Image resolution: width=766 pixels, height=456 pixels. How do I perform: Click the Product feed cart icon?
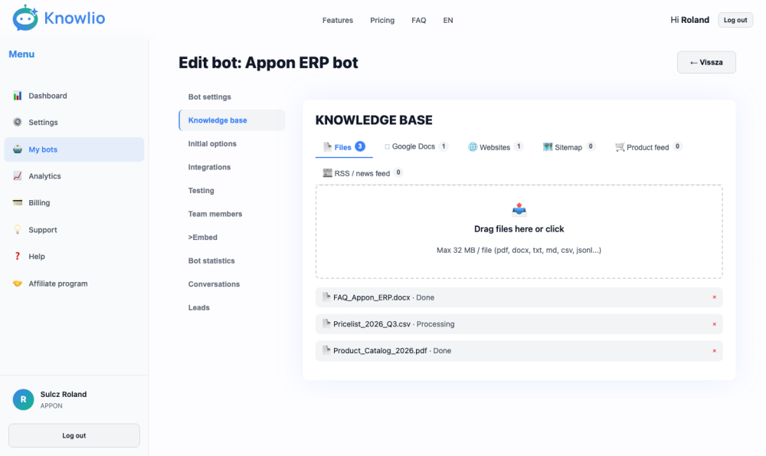click(x=620, y=146)
